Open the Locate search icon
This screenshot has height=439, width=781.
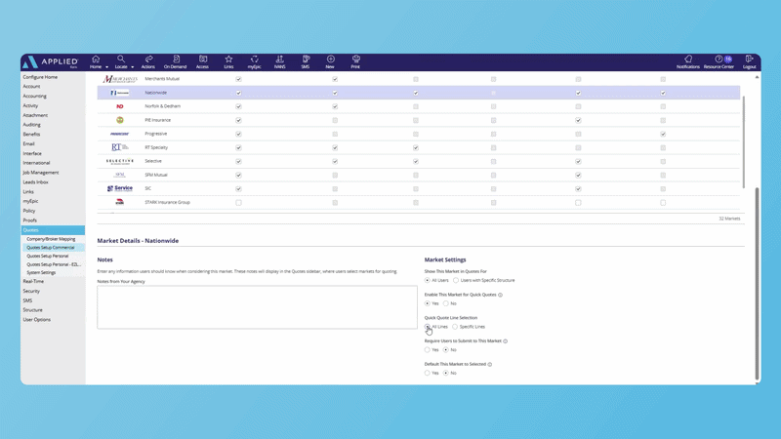121,60
